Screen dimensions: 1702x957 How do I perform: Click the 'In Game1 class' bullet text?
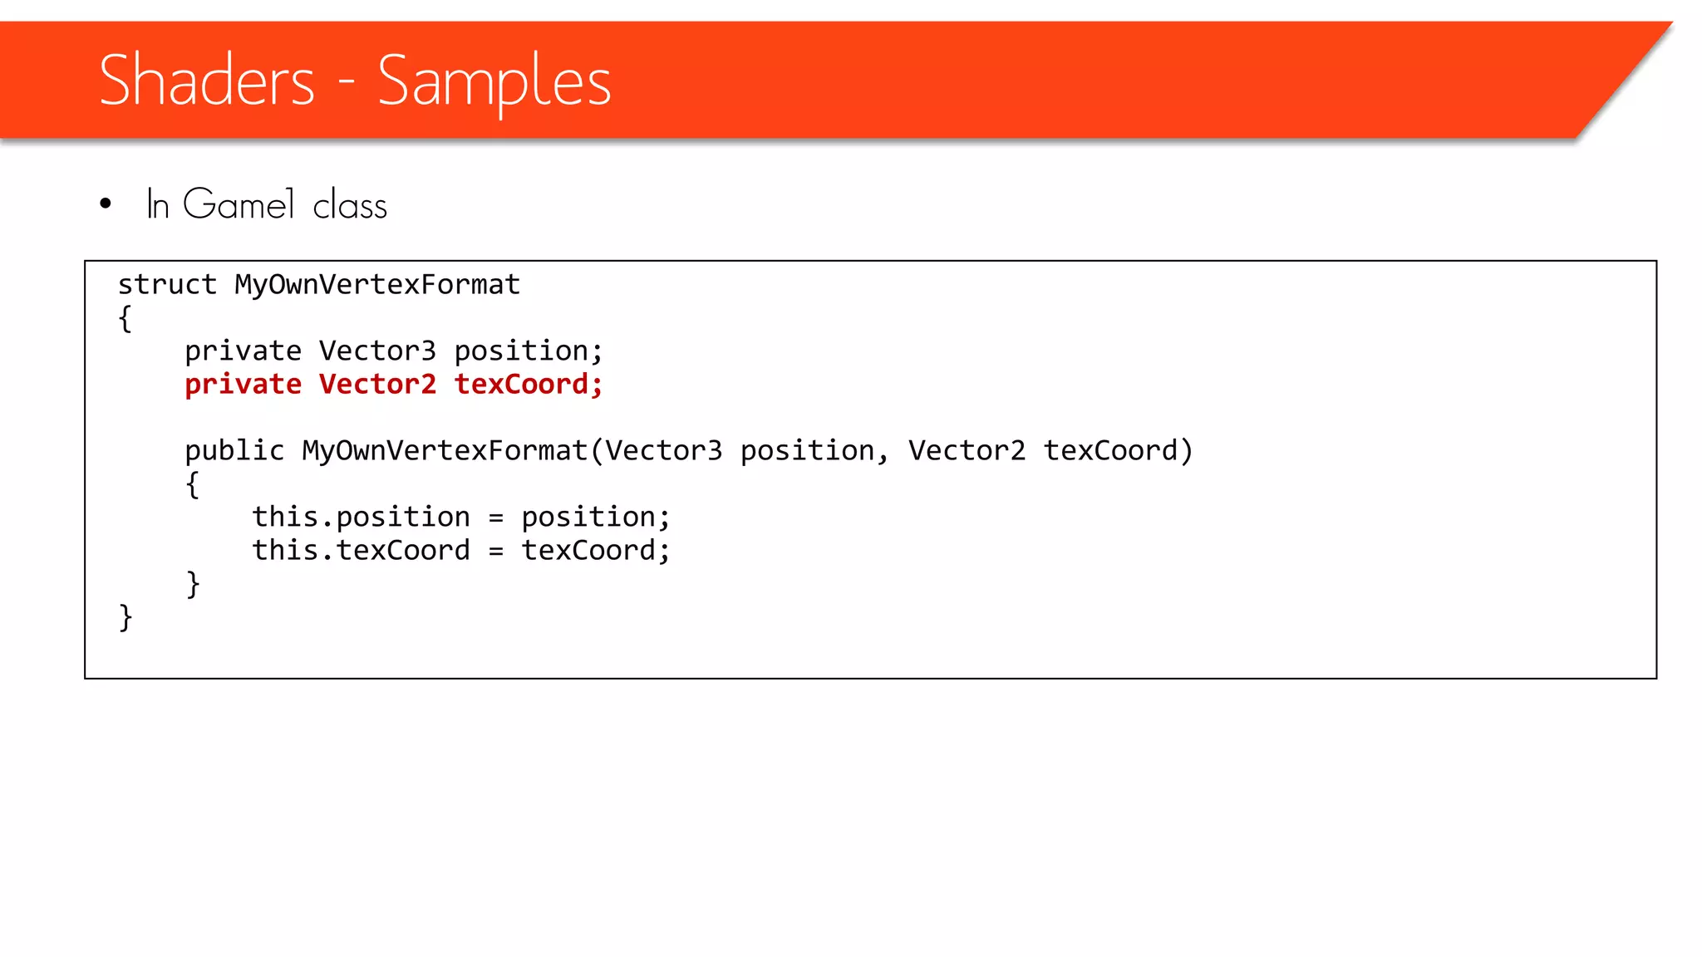coord(267,204)
